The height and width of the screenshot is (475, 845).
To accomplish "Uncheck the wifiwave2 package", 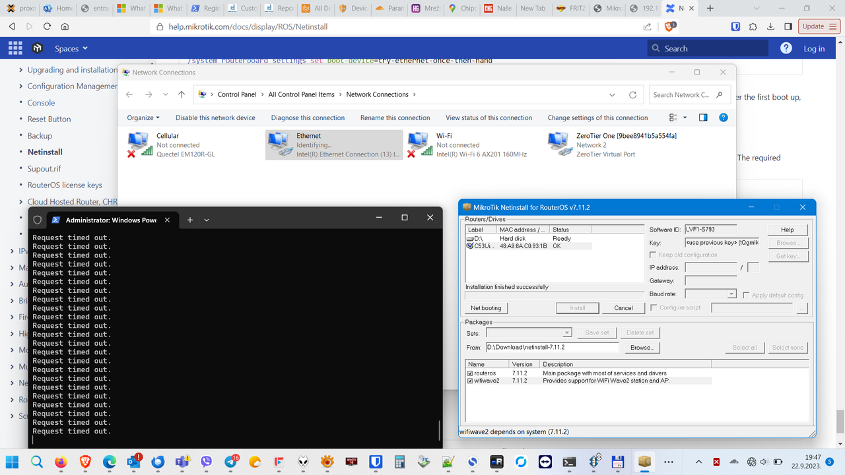I will [x=469, y=380].
